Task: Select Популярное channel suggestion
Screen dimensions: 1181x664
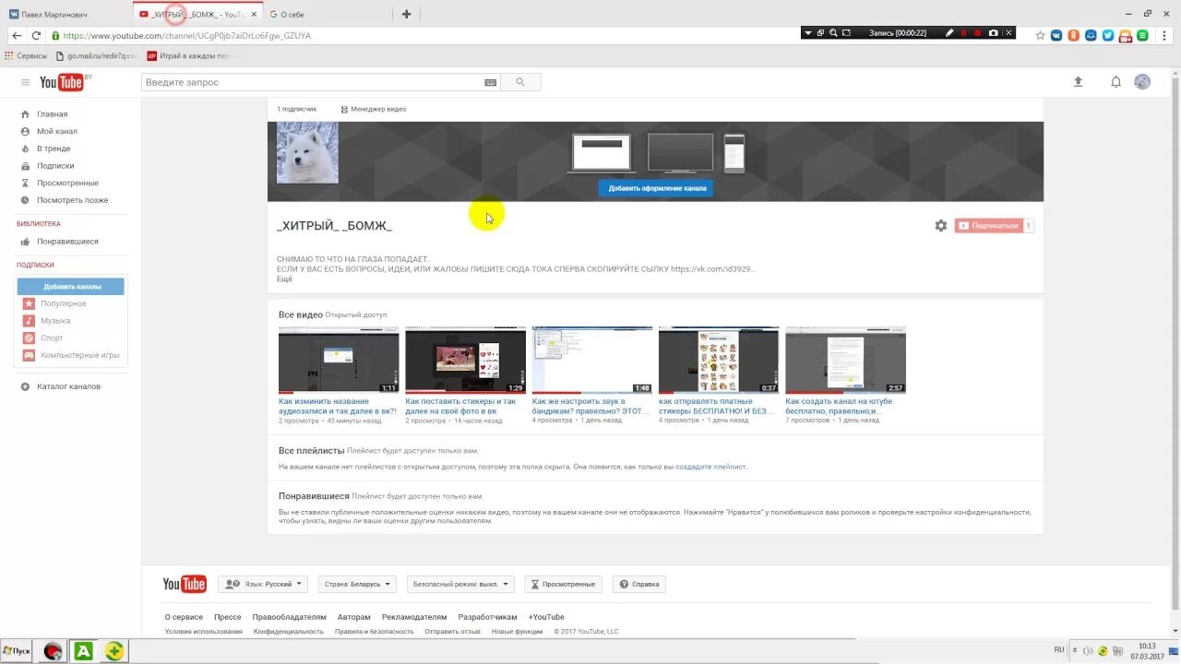Action: click(x=63, y=303)
